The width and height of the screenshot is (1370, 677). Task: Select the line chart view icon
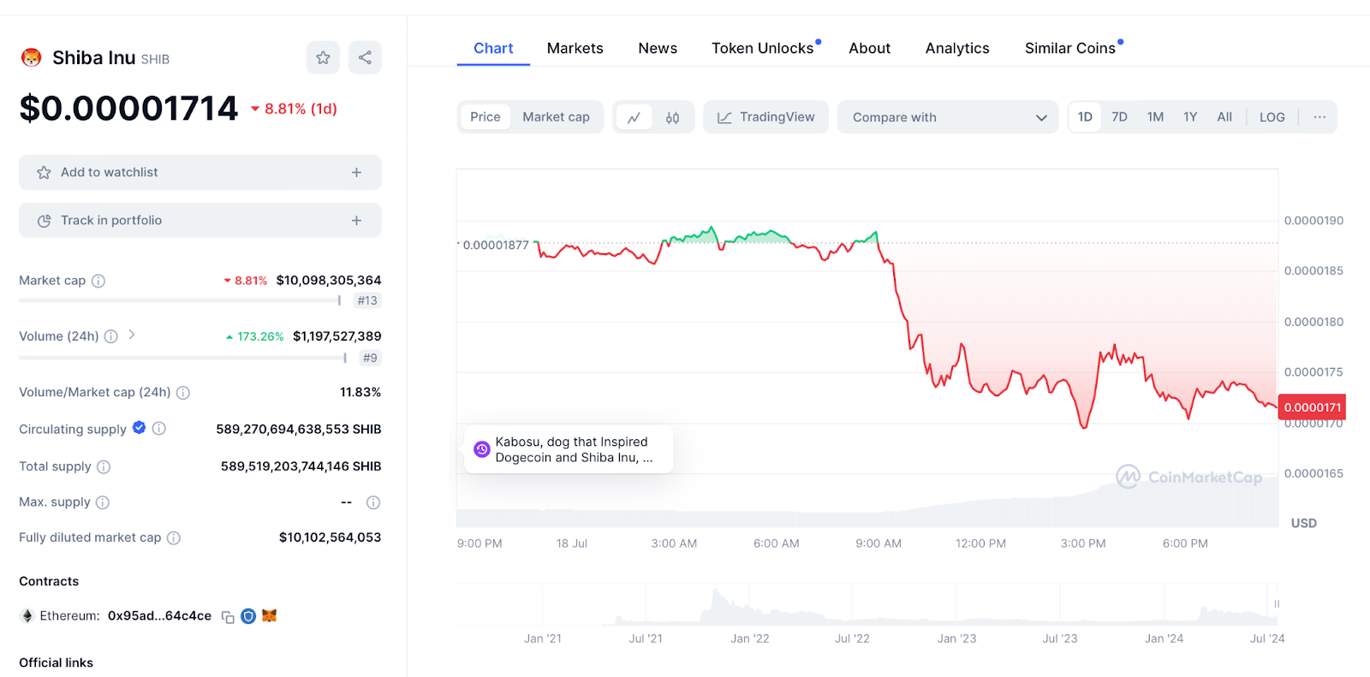(634, 117)
